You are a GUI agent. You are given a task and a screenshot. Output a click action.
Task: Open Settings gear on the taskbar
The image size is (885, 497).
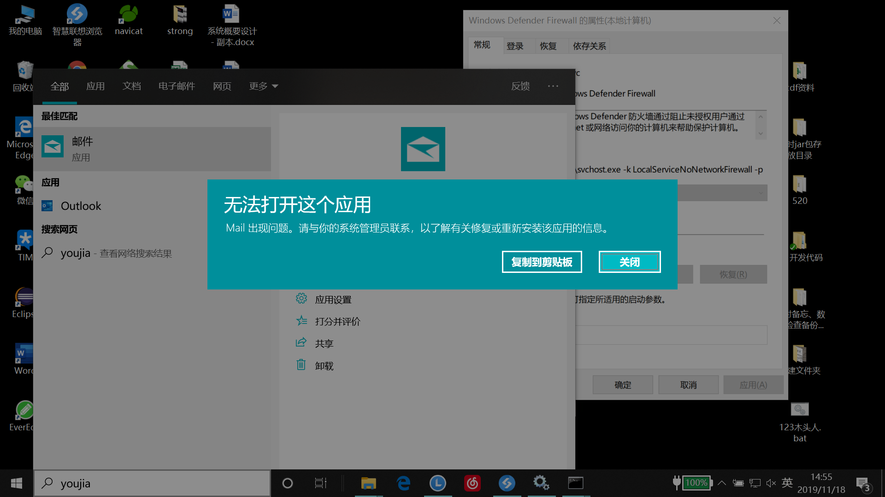tap(541, 483)
